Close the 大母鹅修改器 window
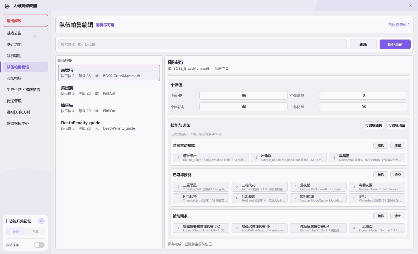The height and width of the screenshot is (254, 418). [410, 6]
